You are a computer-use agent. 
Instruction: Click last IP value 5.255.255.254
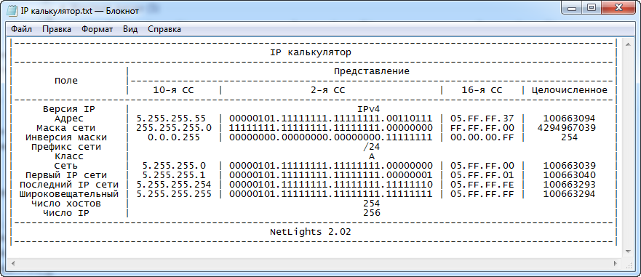[x=174, y=184]
